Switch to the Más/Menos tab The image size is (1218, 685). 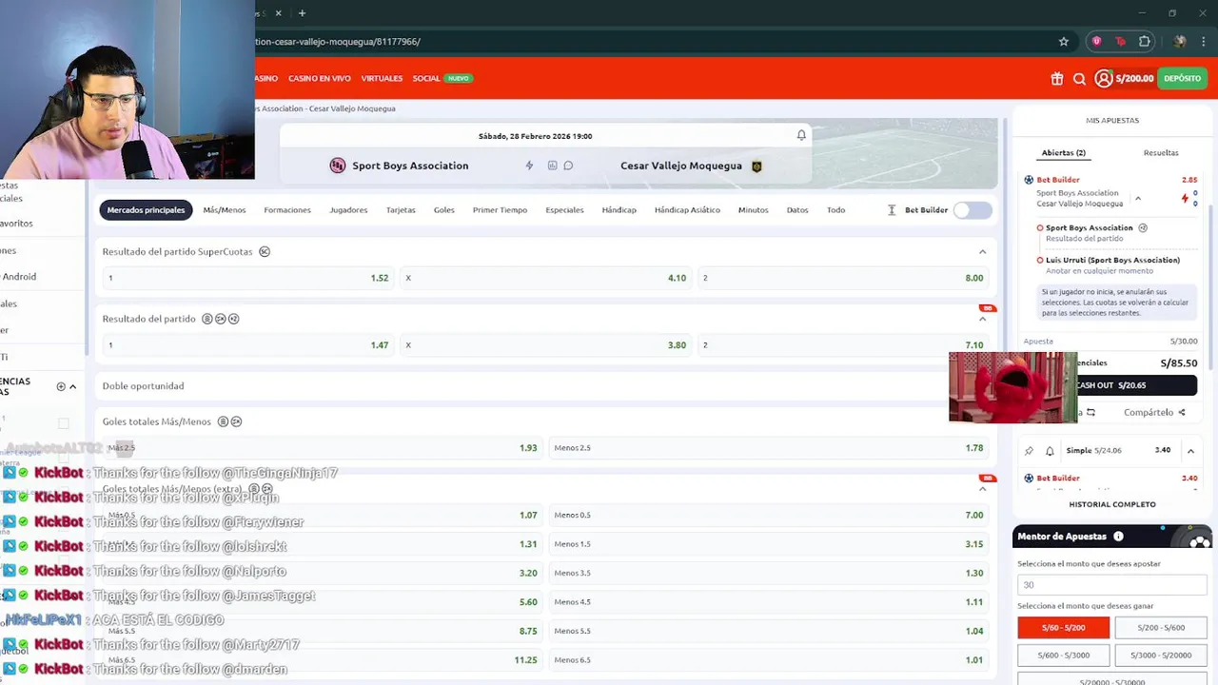(x=225, y=210)
